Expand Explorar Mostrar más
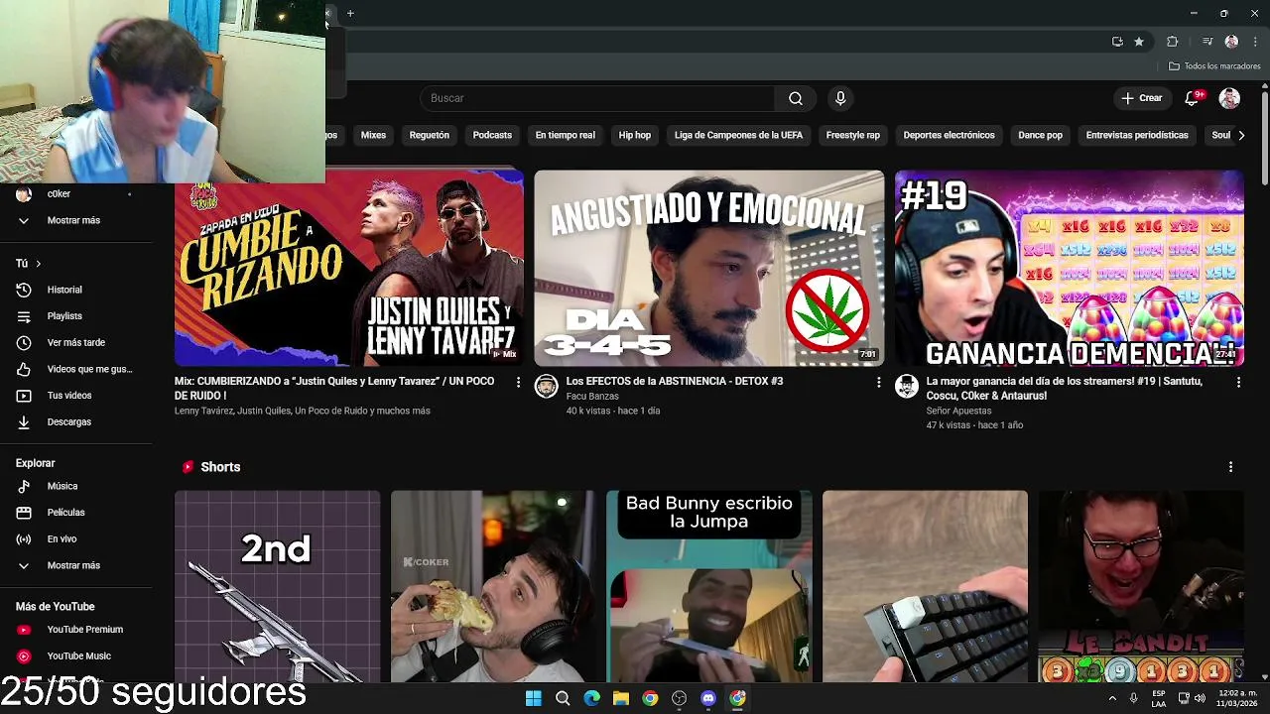Screen dimensions: 1270x714 pos(74,565)
